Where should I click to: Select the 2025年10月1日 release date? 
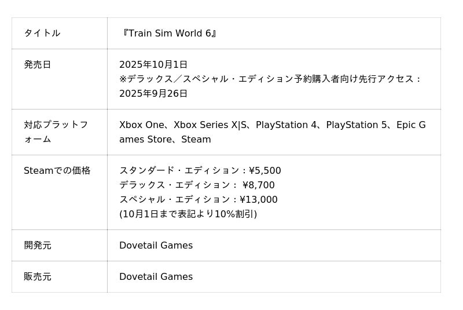coord(153,64)
